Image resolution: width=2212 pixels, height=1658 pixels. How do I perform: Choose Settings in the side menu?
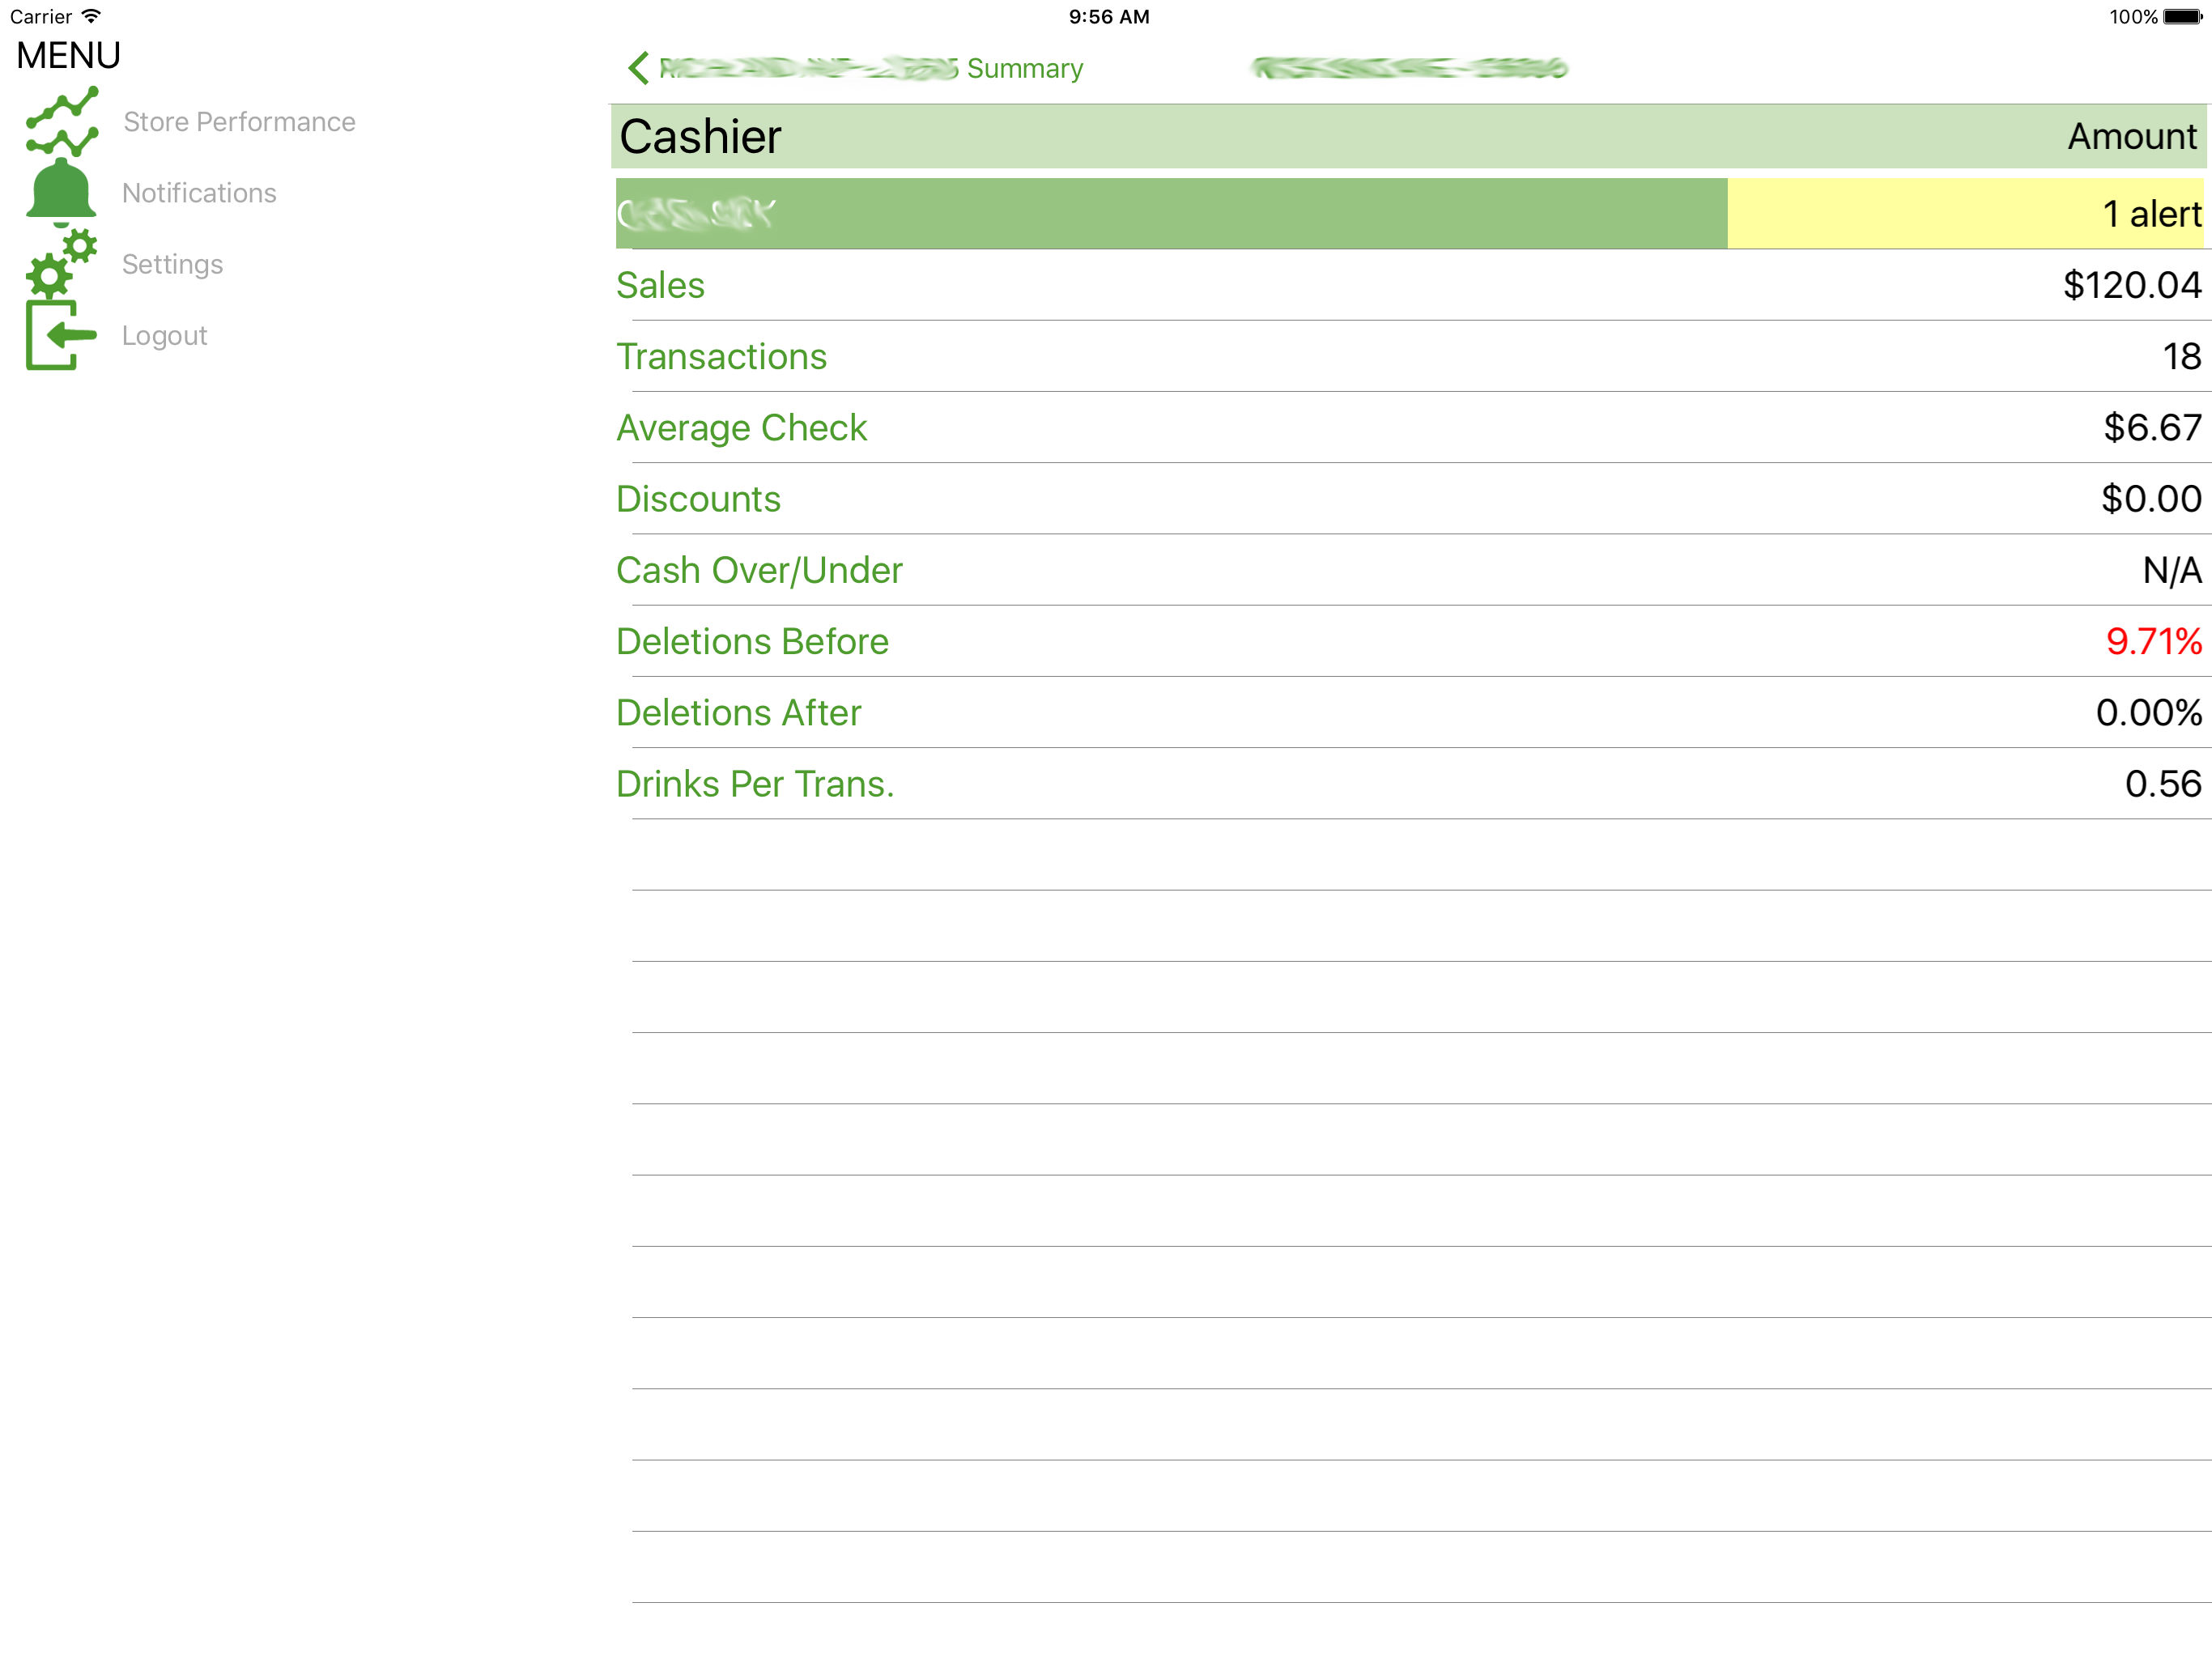point(172,264)
